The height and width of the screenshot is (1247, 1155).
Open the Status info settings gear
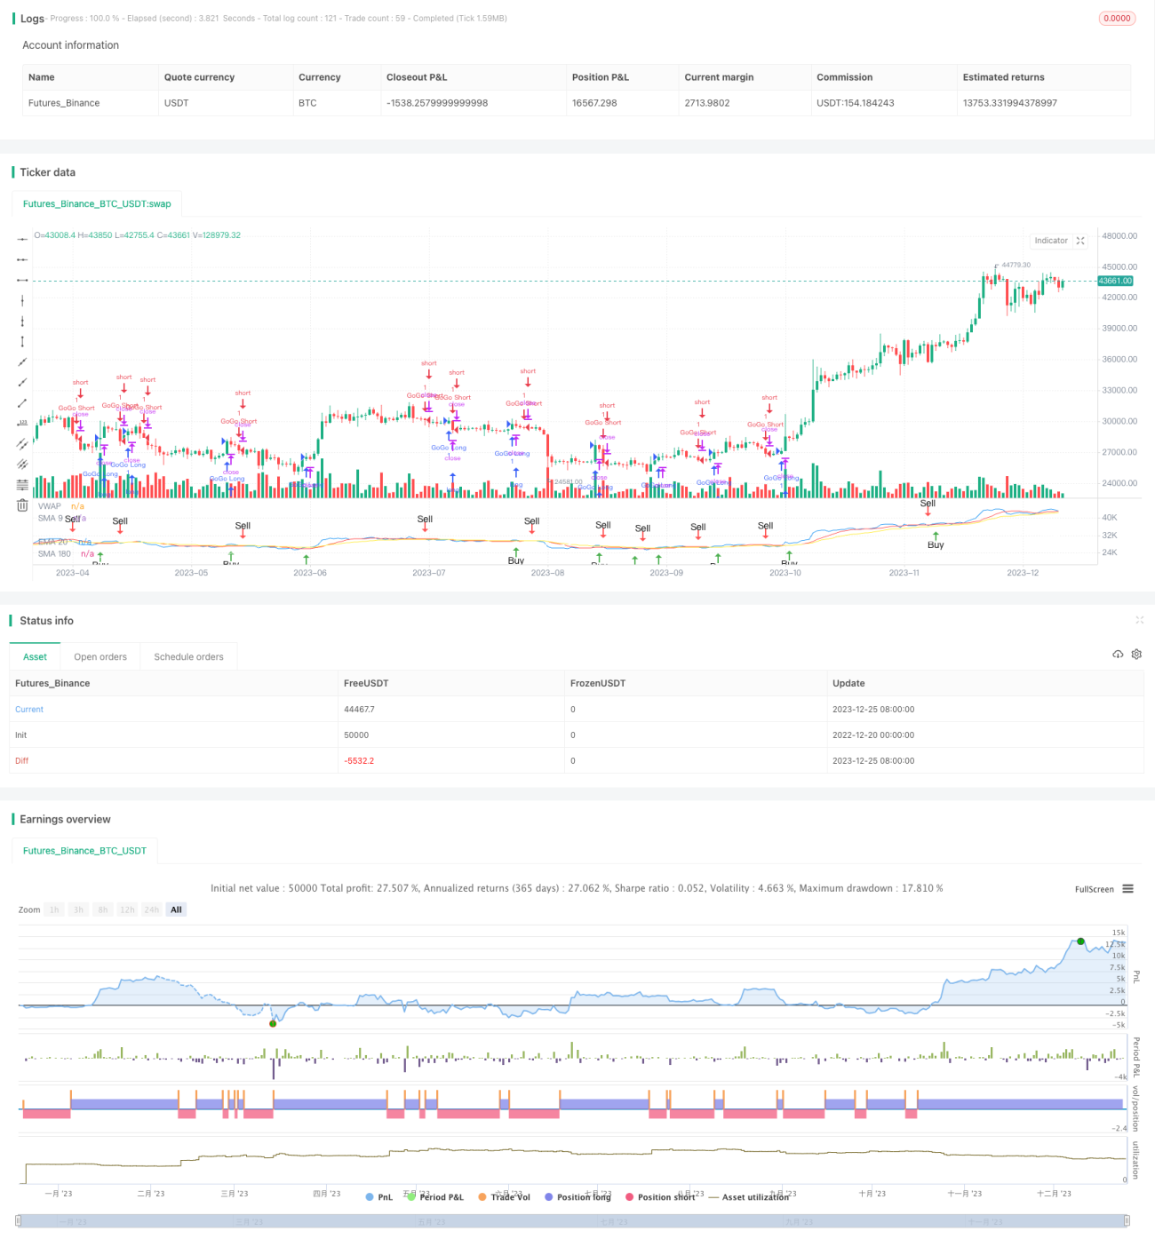[x=1136, y=655]
